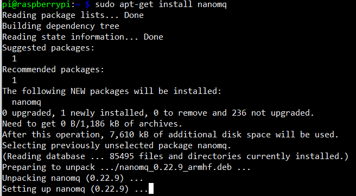
Task: Click the "Suggested packages:" line
Action: click(x=48, y=48)
